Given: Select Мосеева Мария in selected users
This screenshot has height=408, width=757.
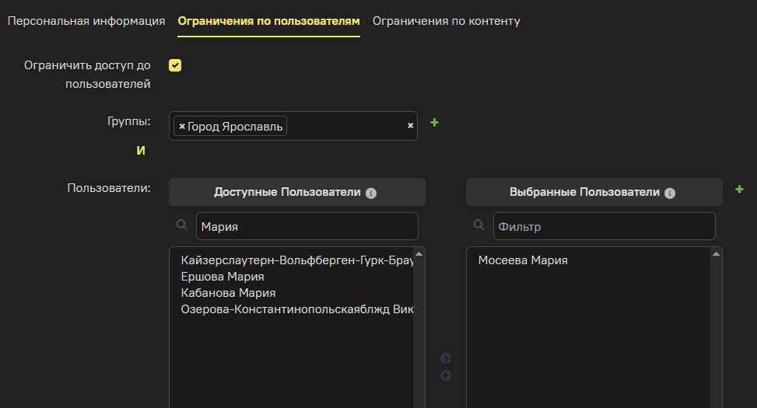Looking at the screenshot, I should (x=523, y=260).
